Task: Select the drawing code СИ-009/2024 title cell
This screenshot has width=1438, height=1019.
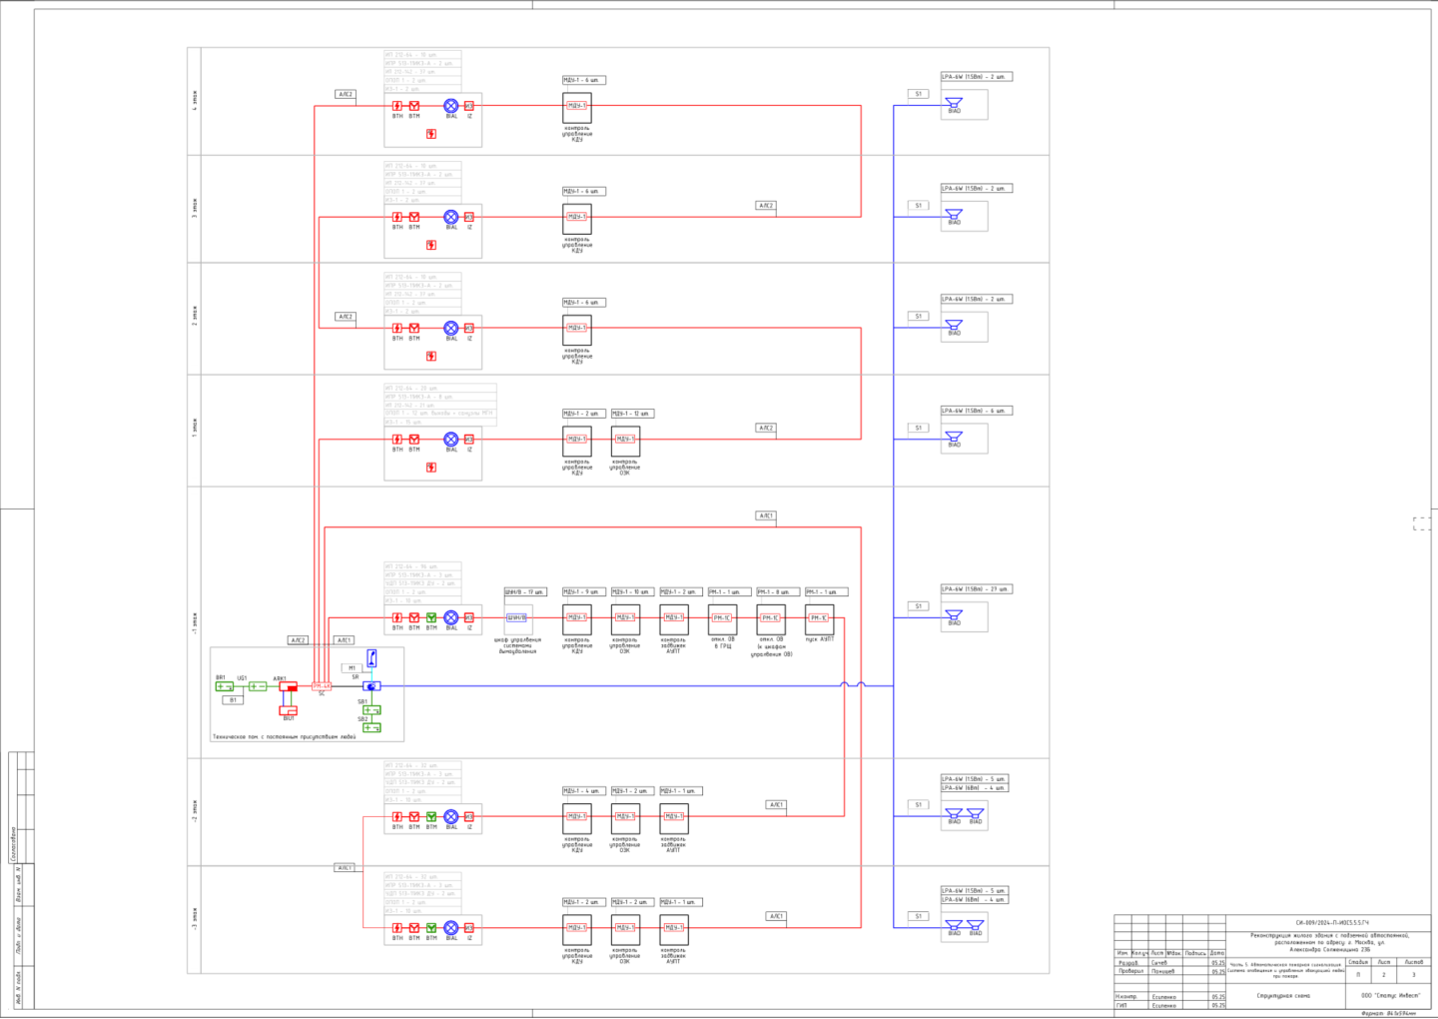Action: 1332,922
